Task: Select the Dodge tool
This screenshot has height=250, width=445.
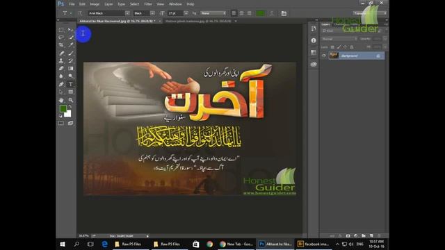Action: 71,76
